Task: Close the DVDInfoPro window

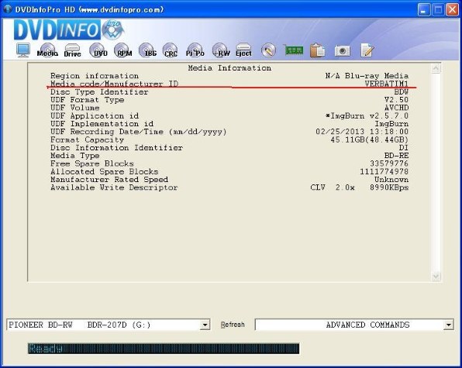Action: tap(452, 10)
